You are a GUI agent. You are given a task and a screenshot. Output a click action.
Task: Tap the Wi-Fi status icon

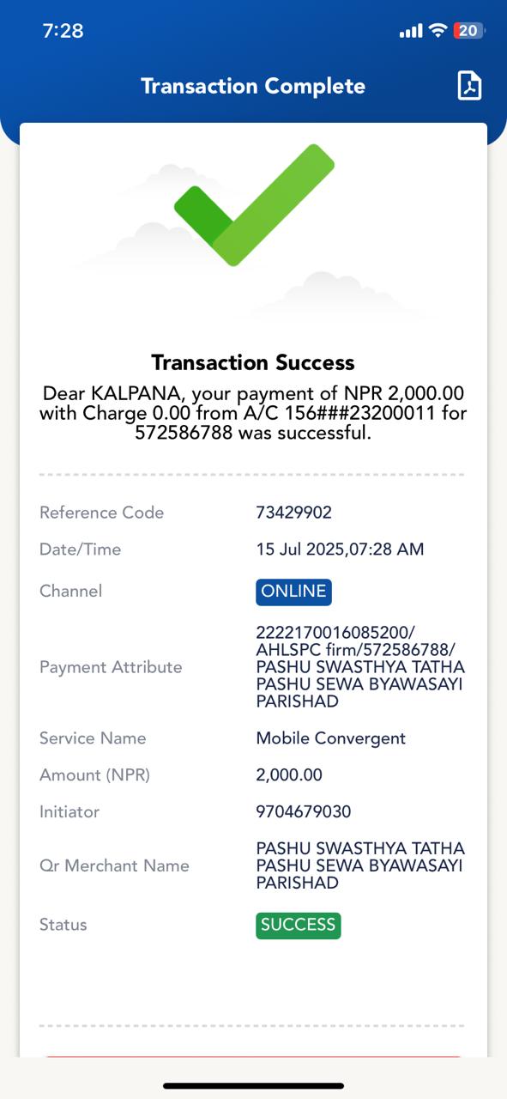(x=438, y=31)
